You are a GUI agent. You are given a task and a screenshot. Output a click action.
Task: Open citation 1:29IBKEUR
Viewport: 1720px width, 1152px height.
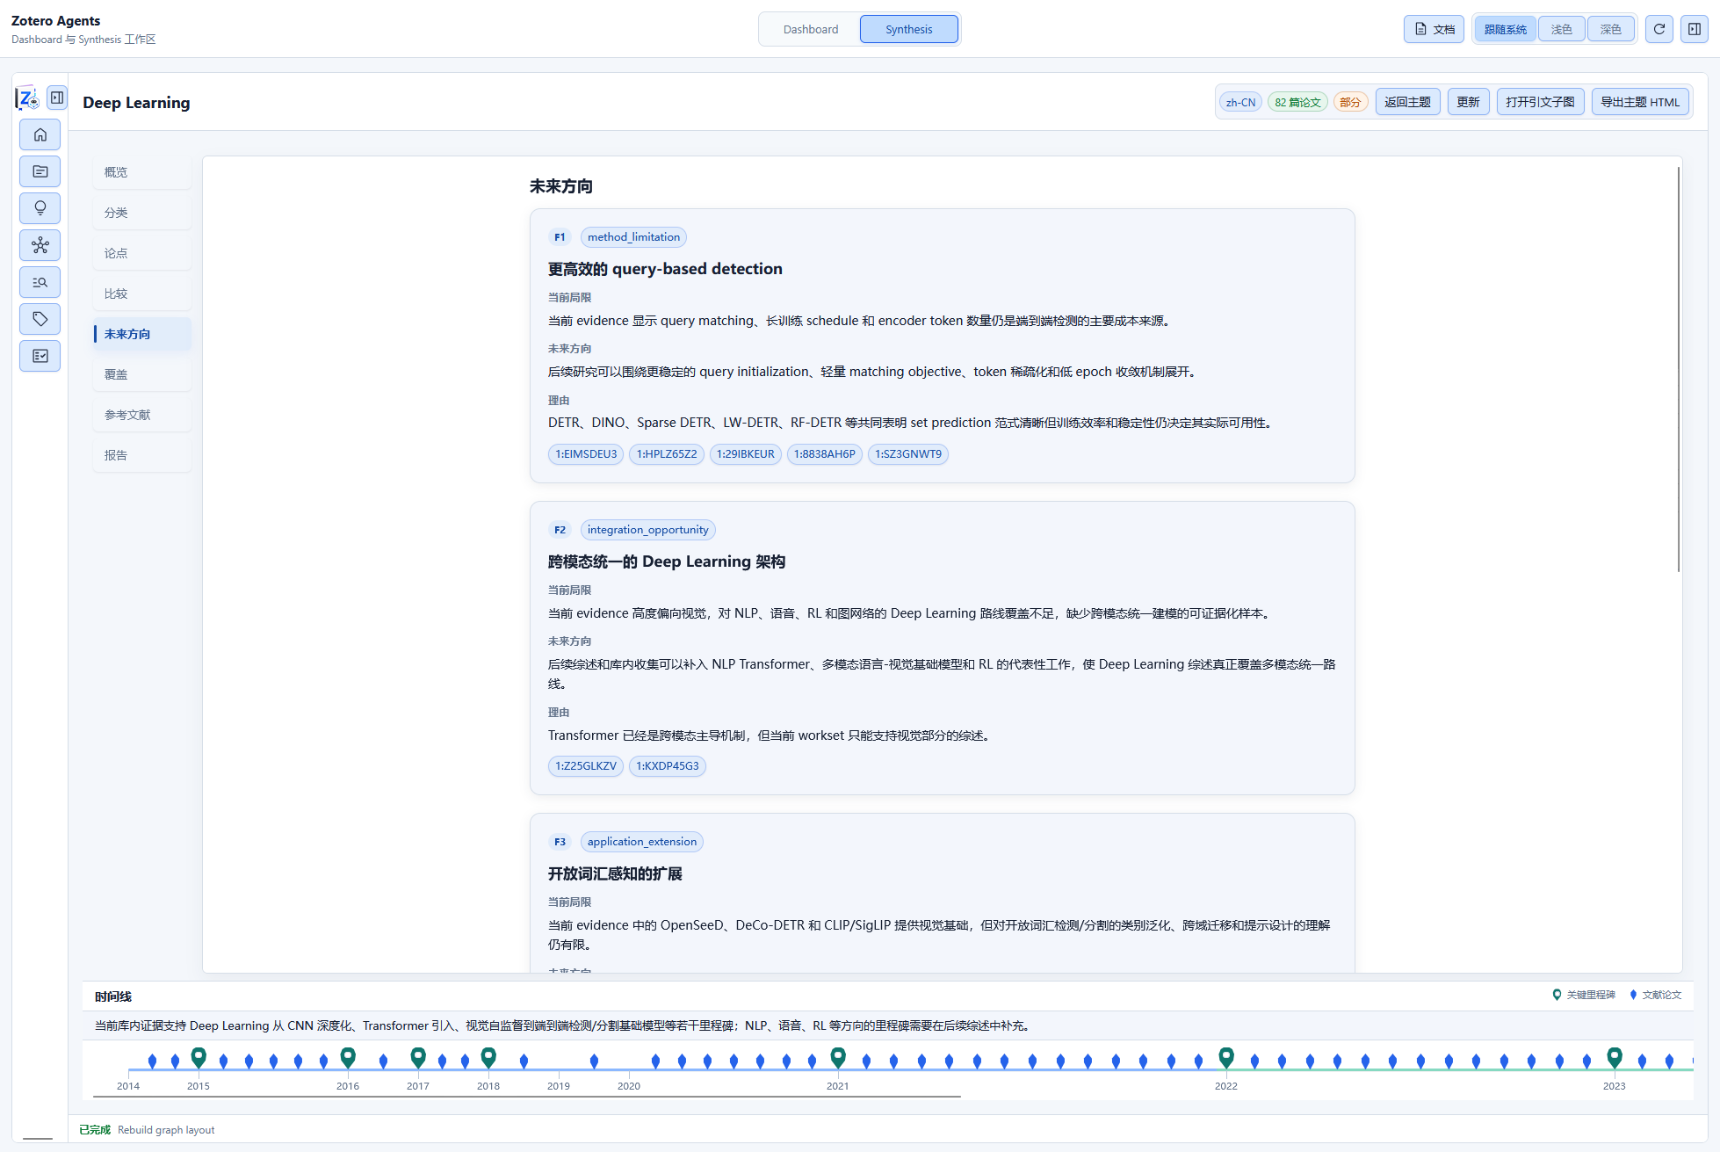click(746, 454)
